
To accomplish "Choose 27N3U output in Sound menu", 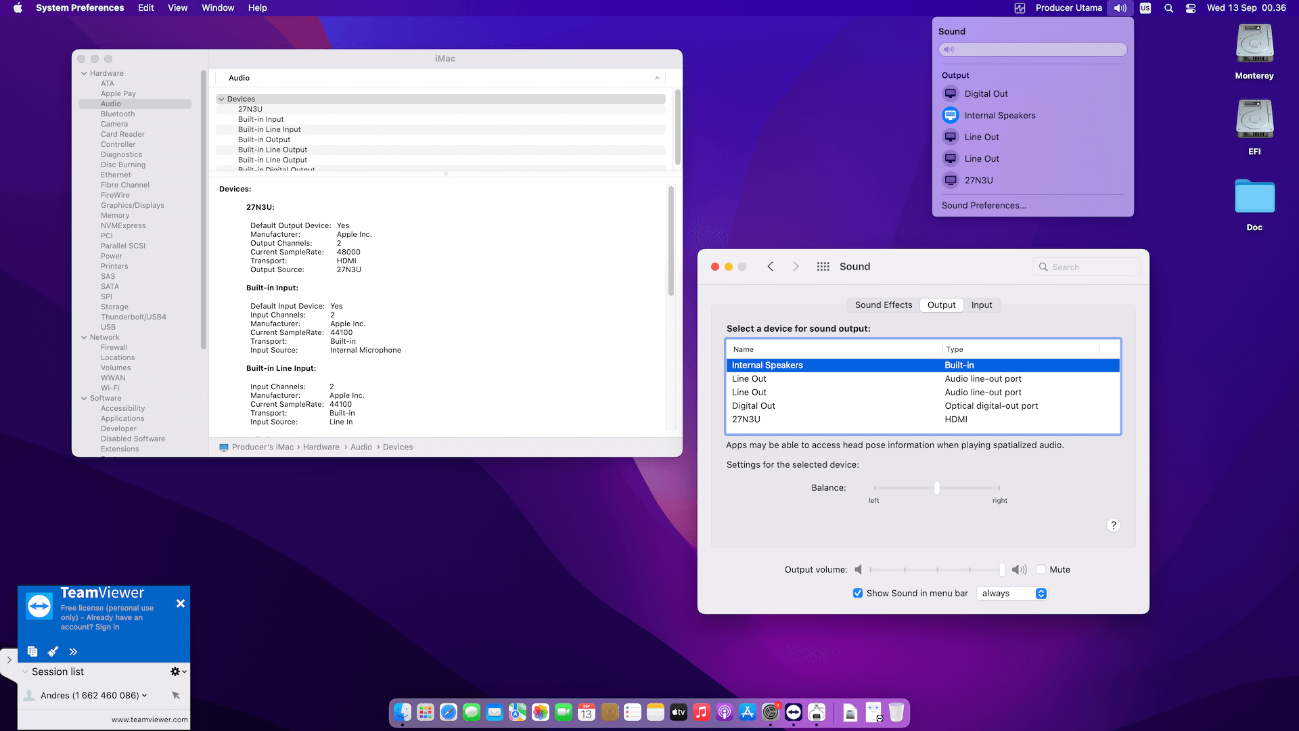I will click(1032, 181).
